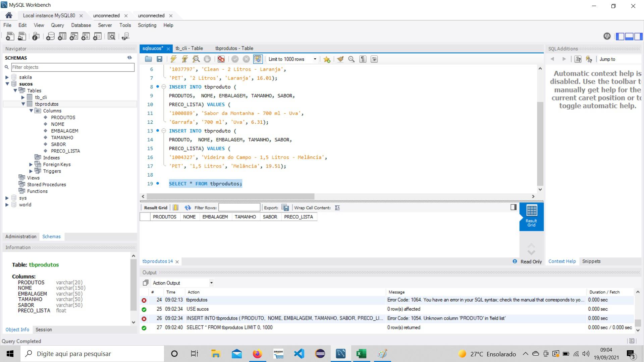Open the Result Grid side panel button
This screenshot has width=644, height=362.
531,217
